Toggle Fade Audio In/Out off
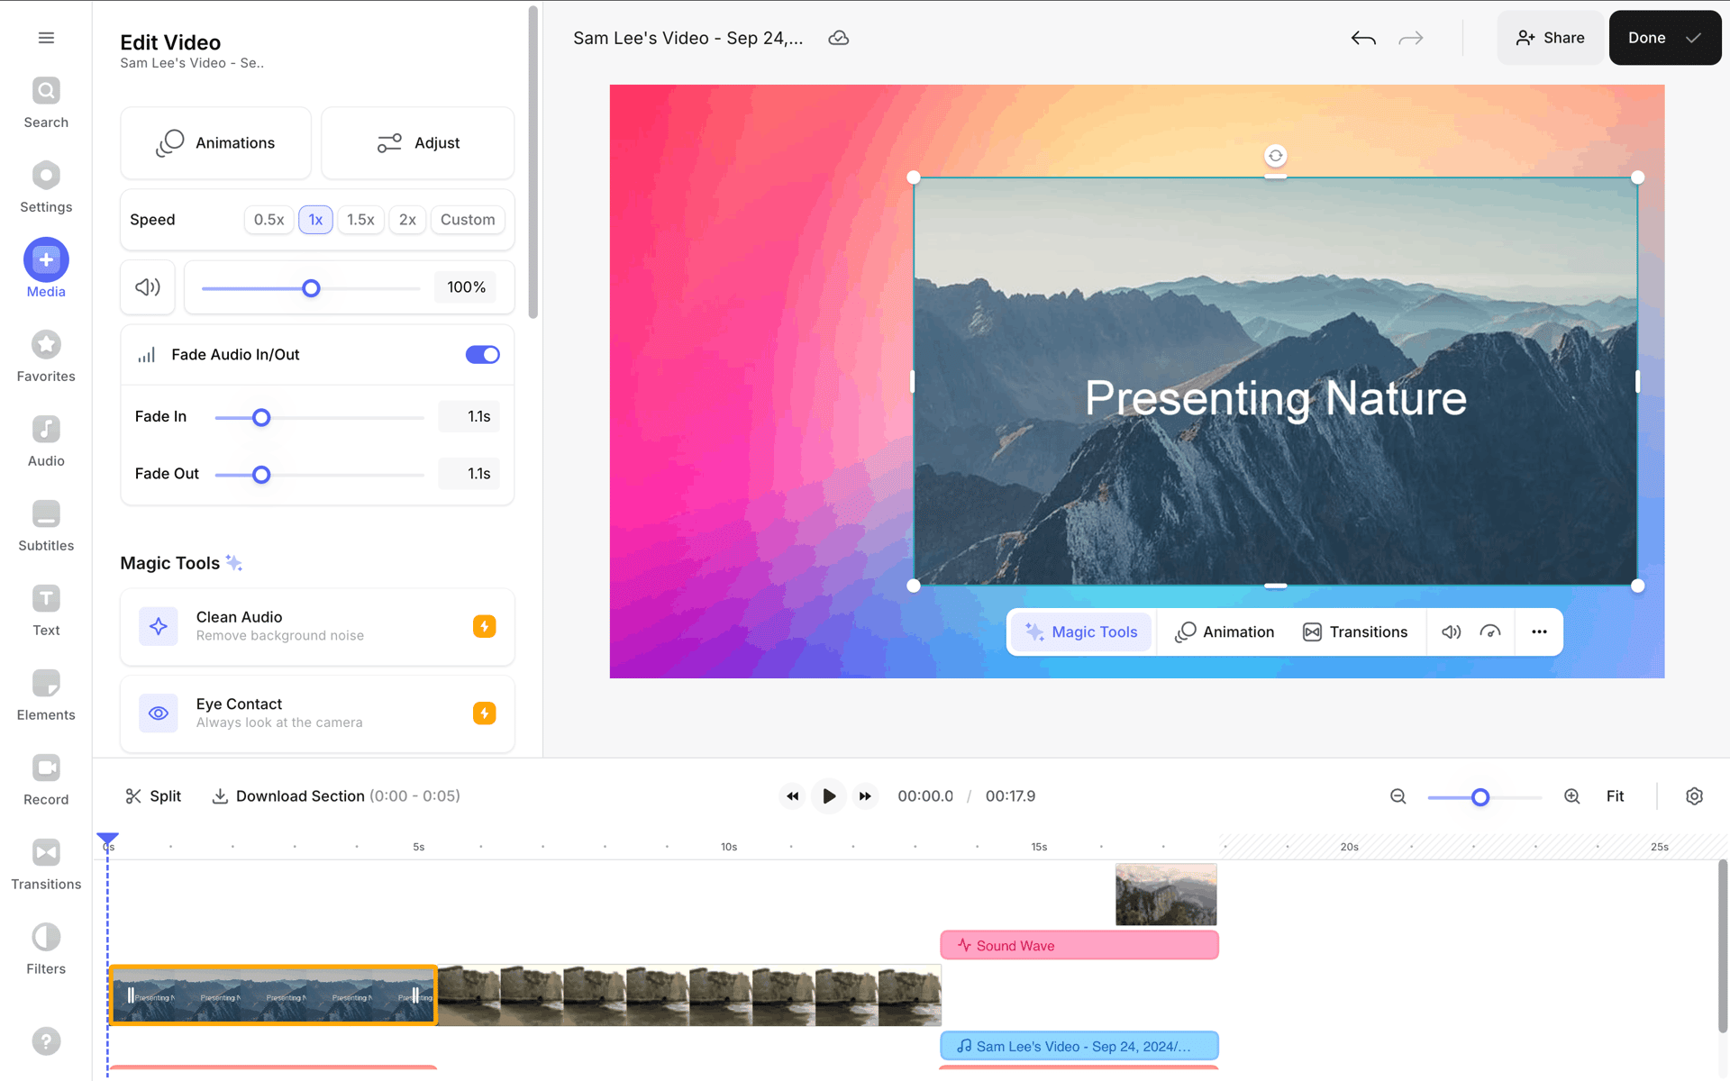1730x1081 pixels. click(x=483, y=355)
